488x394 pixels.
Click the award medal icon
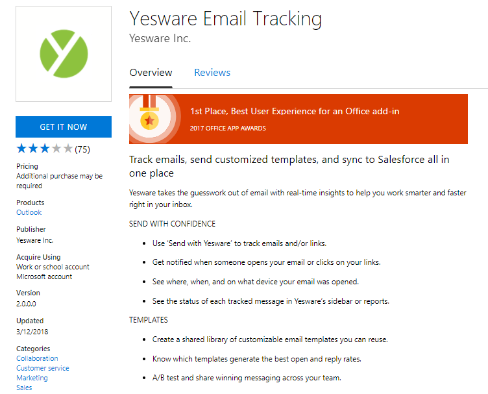pyautogui.click(x=150, y=119)
